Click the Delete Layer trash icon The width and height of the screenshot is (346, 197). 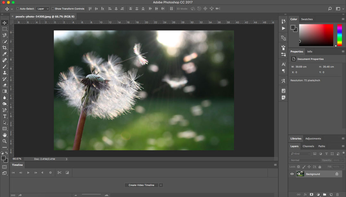[x=337, y=194]
